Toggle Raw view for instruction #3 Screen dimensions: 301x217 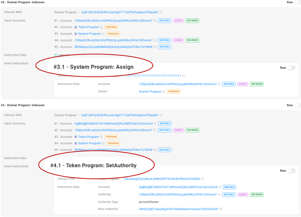tap(297, 2)
